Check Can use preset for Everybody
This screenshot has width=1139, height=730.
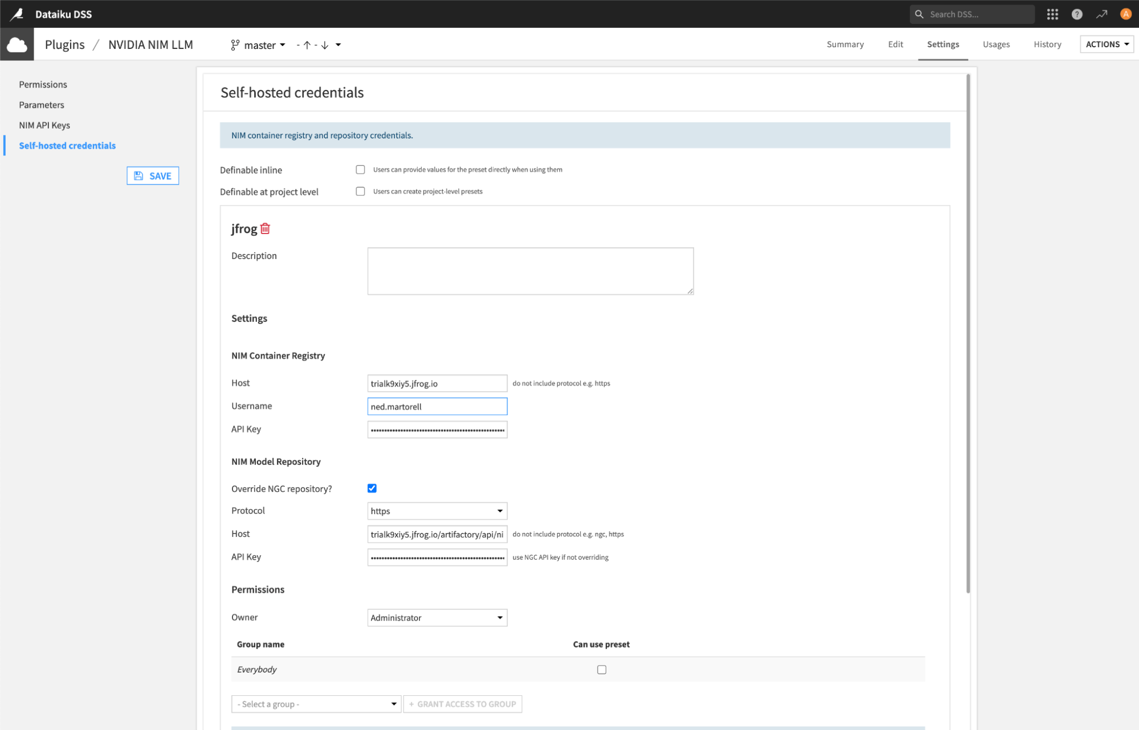(x=602, y=670)
